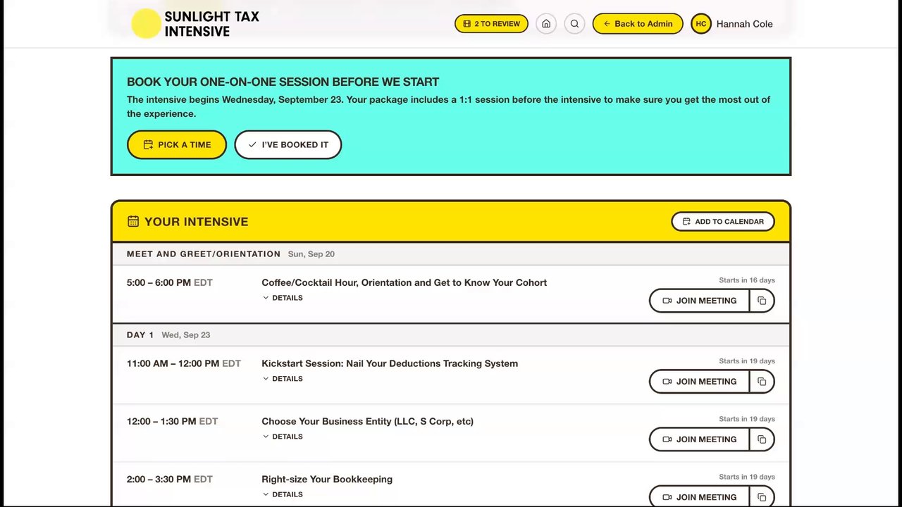The height and width of the screenshot is (507, 902).
Task: Copy link for the Kickstart Session meeting
Action: (x=762, y=382)
